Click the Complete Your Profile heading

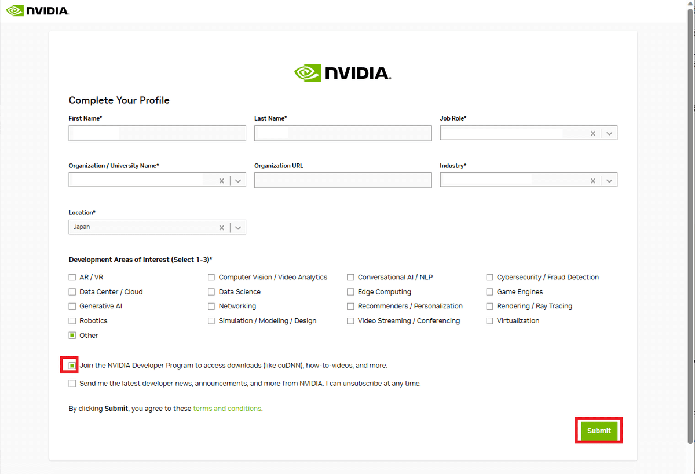point(119,100)
